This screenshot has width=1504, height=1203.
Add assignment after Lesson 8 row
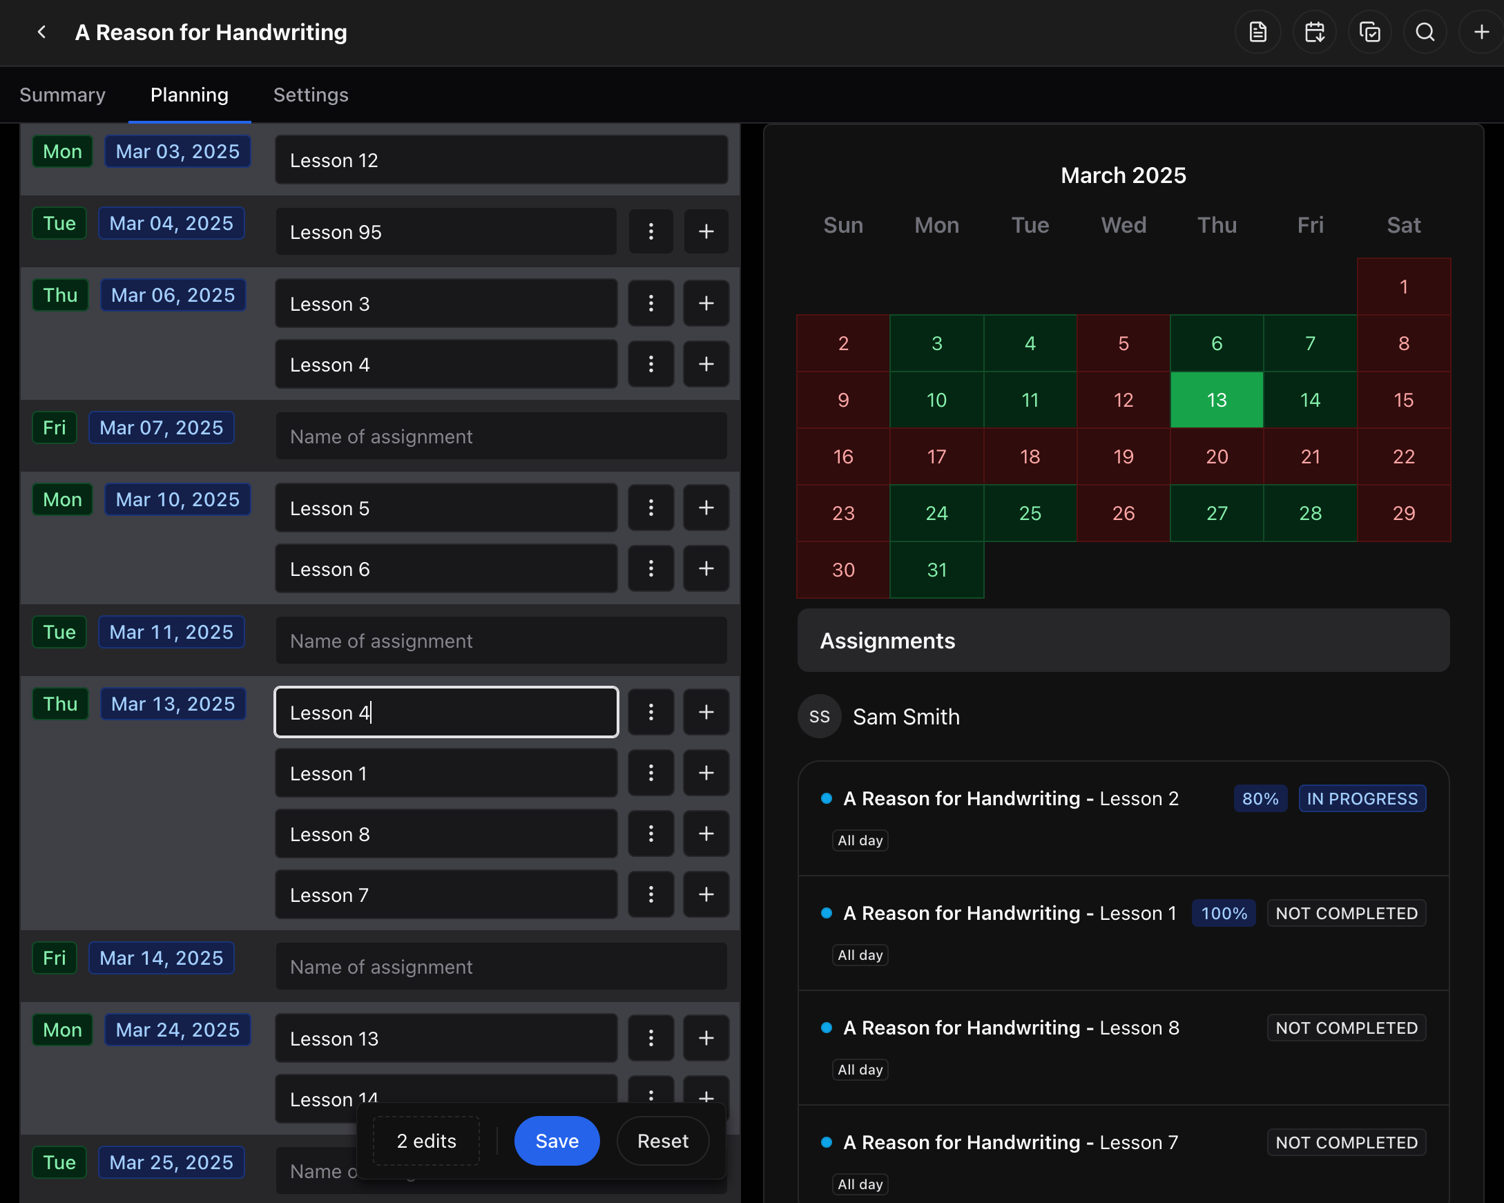pyautogui.click(x=705, y=834)
